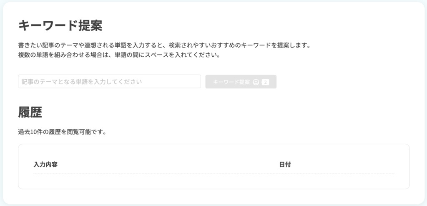Click the キーワード提案 page heading

click(x=60, y=26)
